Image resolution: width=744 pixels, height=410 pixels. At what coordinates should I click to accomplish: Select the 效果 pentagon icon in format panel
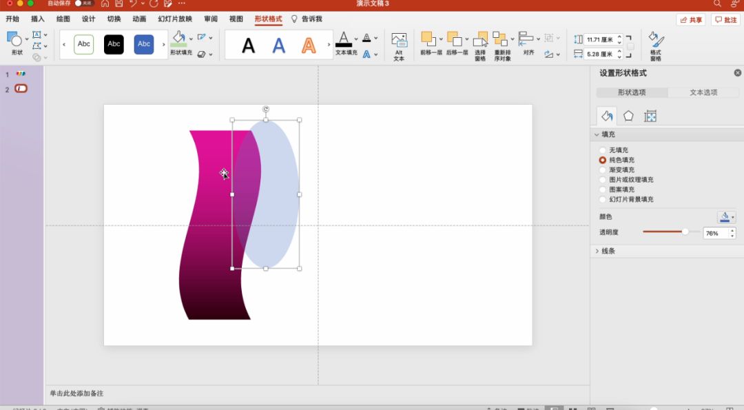pyautogui.click(x=628, y=116)
